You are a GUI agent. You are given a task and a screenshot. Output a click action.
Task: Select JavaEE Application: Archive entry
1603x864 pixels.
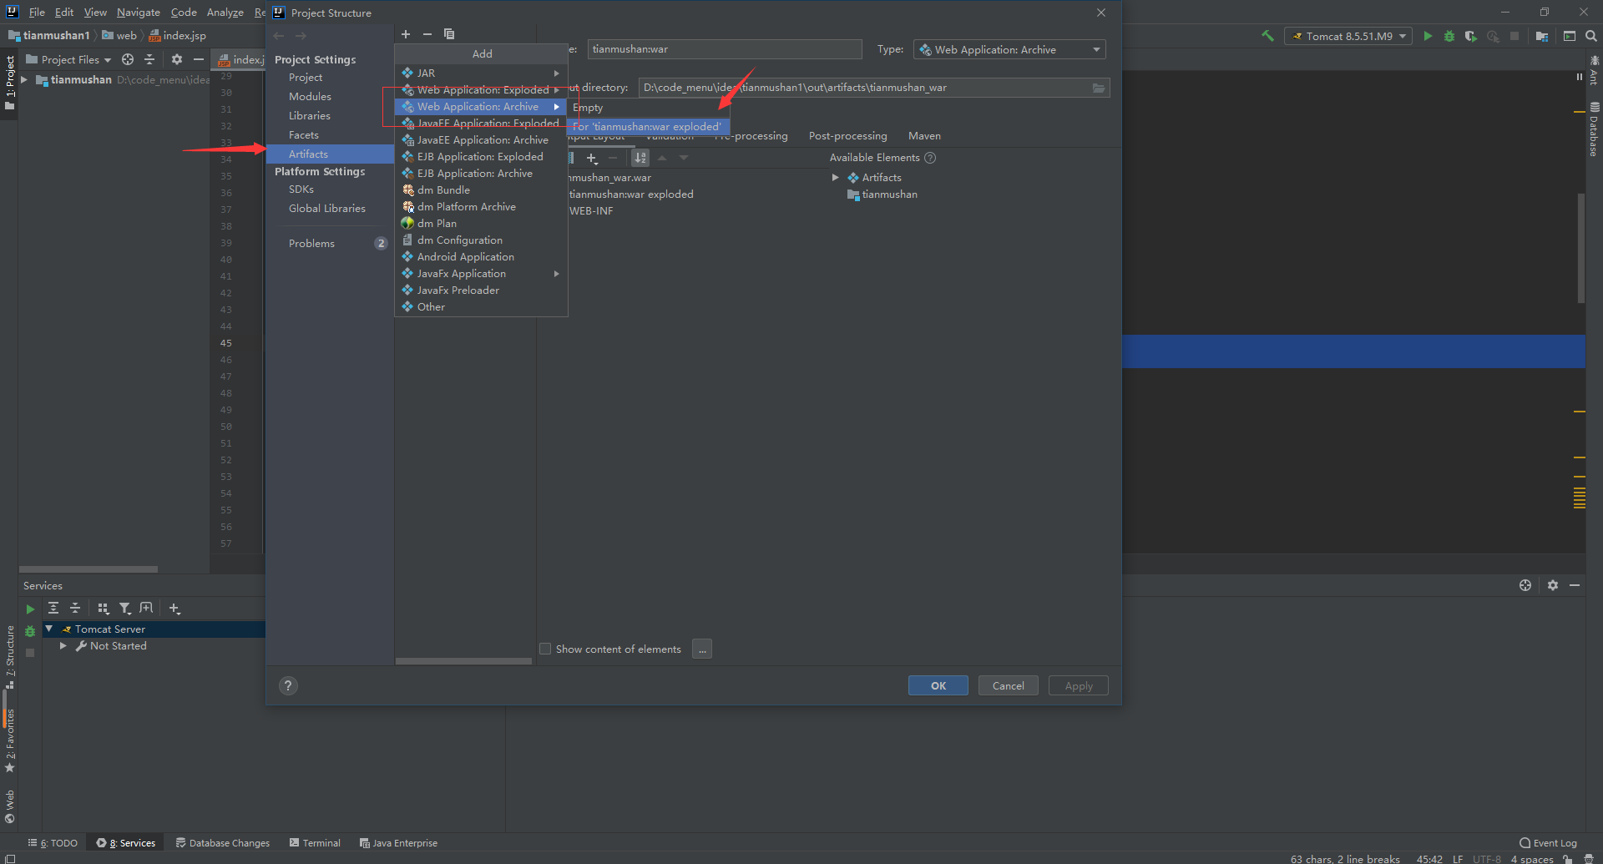(x=481, y=140)
